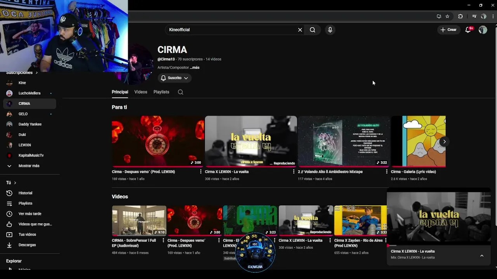Play the red pocket watch thumbnail in Para ti
The width and height of the screenshot is (497, 279).
coord(158,141)
